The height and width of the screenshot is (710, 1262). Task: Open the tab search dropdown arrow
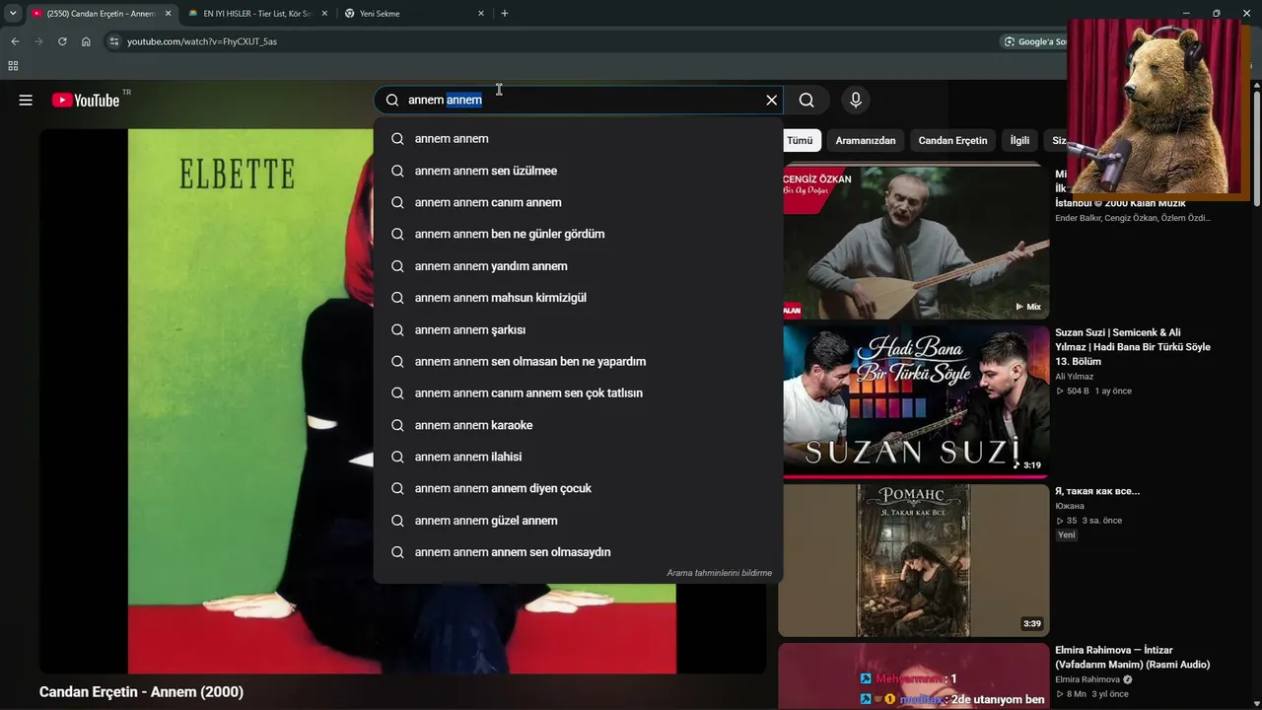click(x=13, y=14)
